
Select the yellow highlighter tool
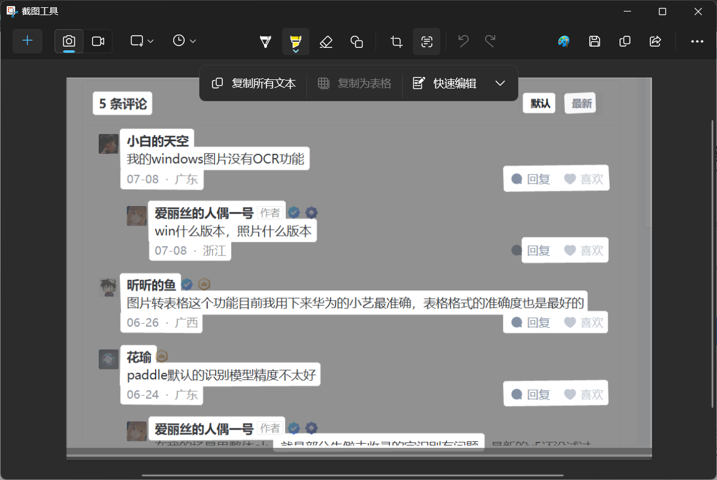[x=296, y=42]
